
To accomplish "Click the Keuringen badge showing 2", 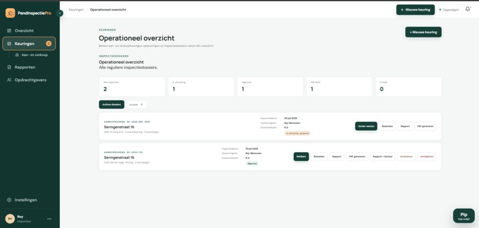I will 49,44.
